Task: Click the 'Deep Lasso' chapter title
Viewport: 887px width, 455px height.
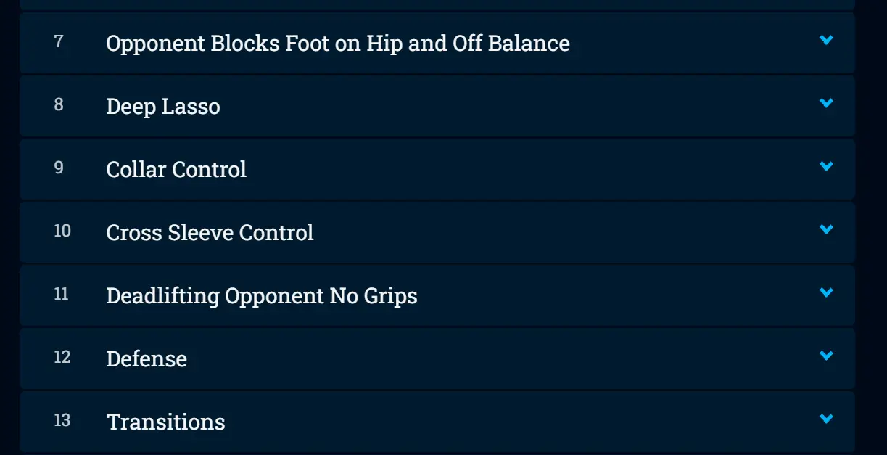Action: coord(162,107)
